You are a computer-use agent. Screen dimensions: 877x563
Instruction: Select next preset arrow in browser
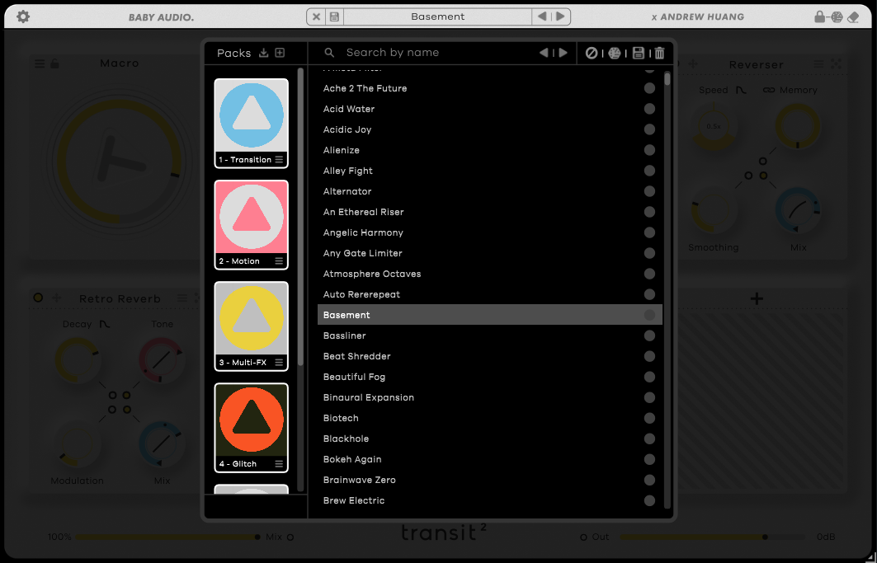pos(563,53)
